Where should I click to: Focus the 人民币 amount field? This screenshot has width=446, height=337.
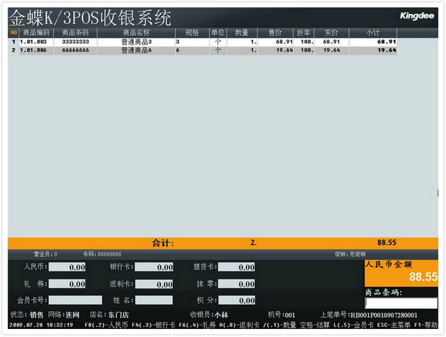click(67, 267)
